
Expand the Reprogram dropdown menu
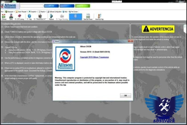coord(9,12)
